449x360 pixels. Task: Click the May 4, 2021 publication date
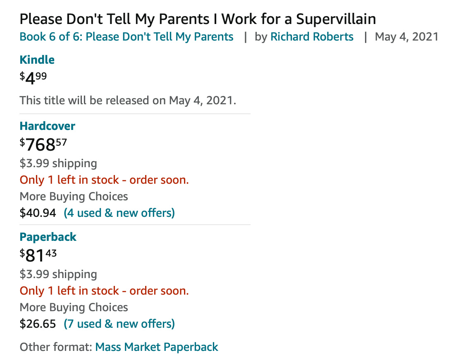(x=406, y=37)
